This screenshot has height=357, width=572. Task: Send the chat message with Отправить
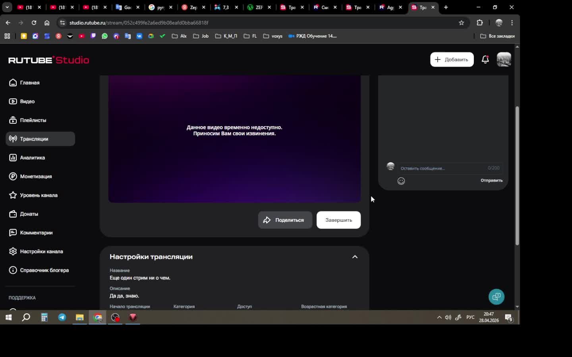pos(491,180)
